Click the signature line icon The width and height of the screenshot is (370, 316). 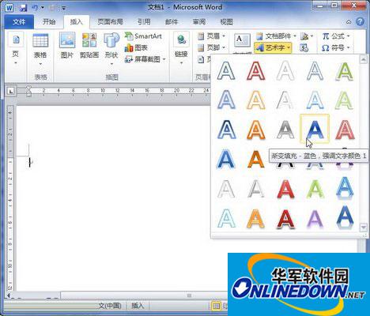click(x=304, y=36)
